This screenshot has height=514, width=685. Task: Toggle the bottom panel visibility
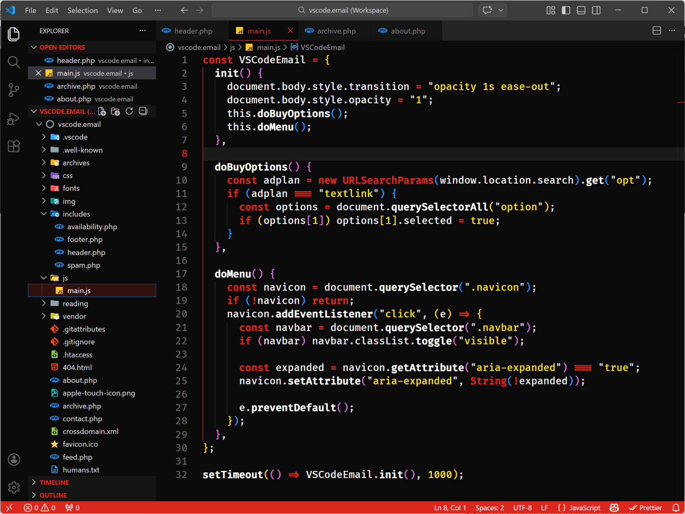[x=581, y=10]
